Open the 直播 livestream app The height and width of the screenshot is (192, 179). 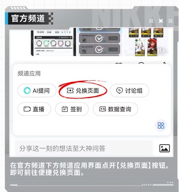pyautogui.click(x=34, y=109)
